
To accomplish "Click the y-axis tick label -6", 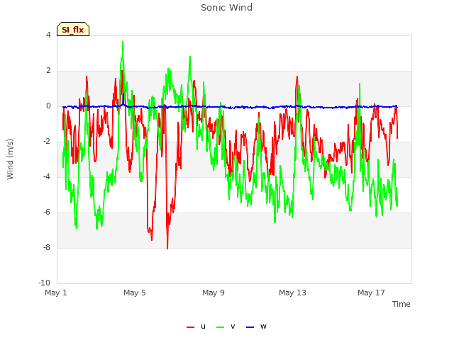I will pos(48,212).
